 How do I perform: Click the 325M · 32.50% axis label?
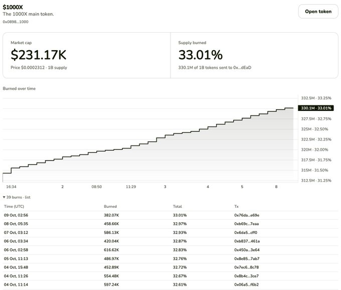pyautogui.click(x=314, y=129)
